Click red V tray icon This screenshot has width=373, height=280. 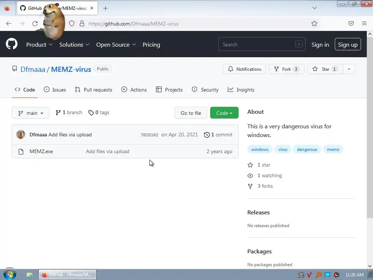309,275
